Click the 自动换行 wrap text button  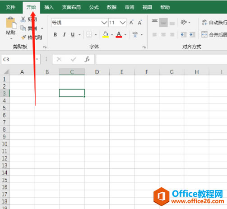(x=214, y=23)
